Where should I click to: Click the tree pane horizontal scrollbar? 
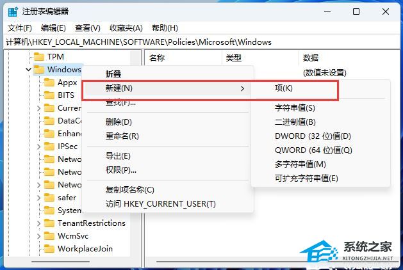point(61,262)
